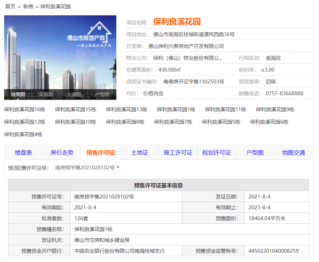
Task: Show 交通图 image tab
Action: click(74, 94)
